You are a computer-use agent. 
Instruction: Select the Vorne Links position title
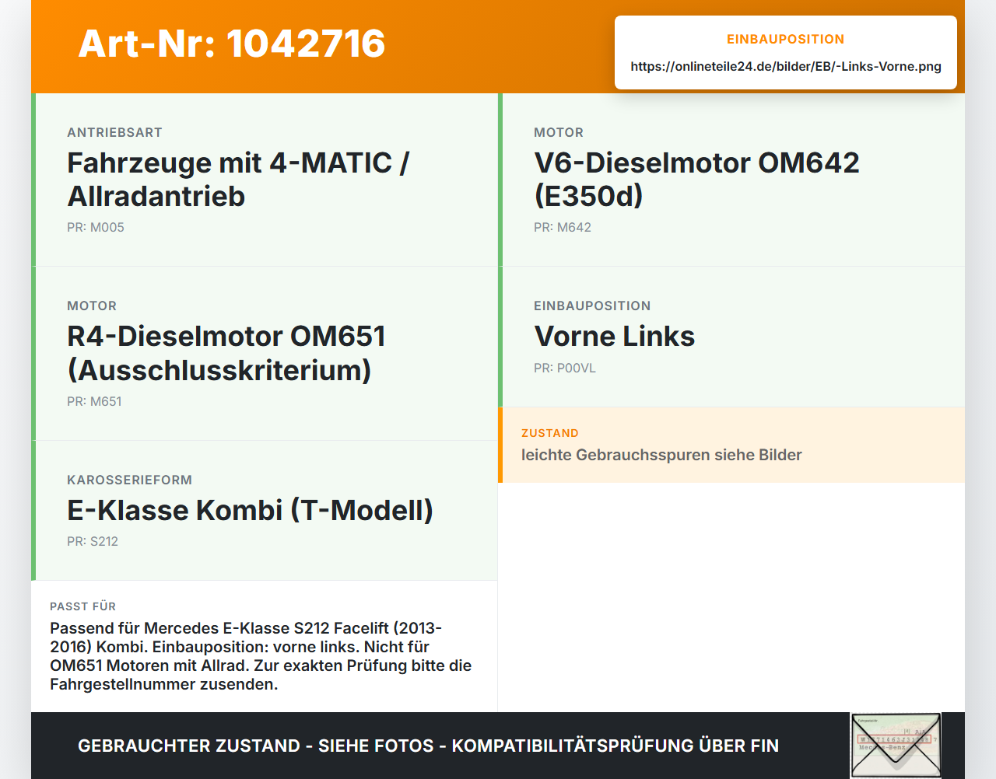pos(615,336)
